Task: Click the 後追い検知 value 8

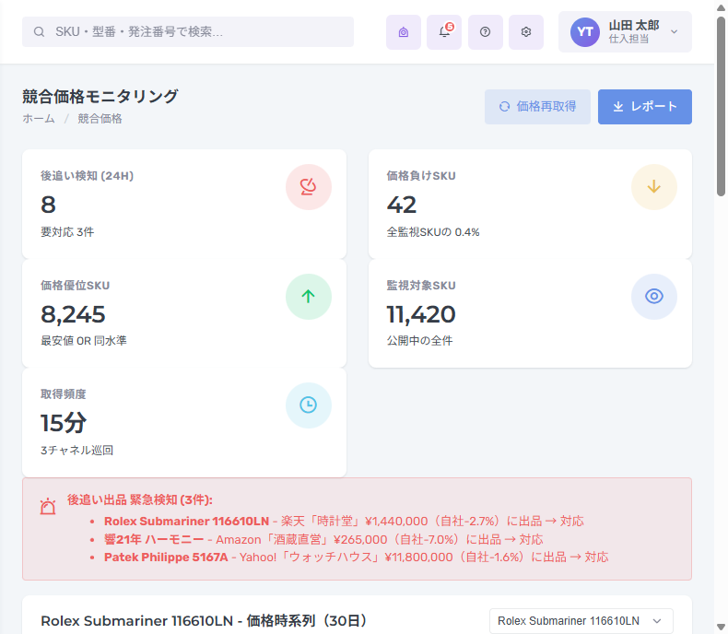Action: click(x=48, y=205)
